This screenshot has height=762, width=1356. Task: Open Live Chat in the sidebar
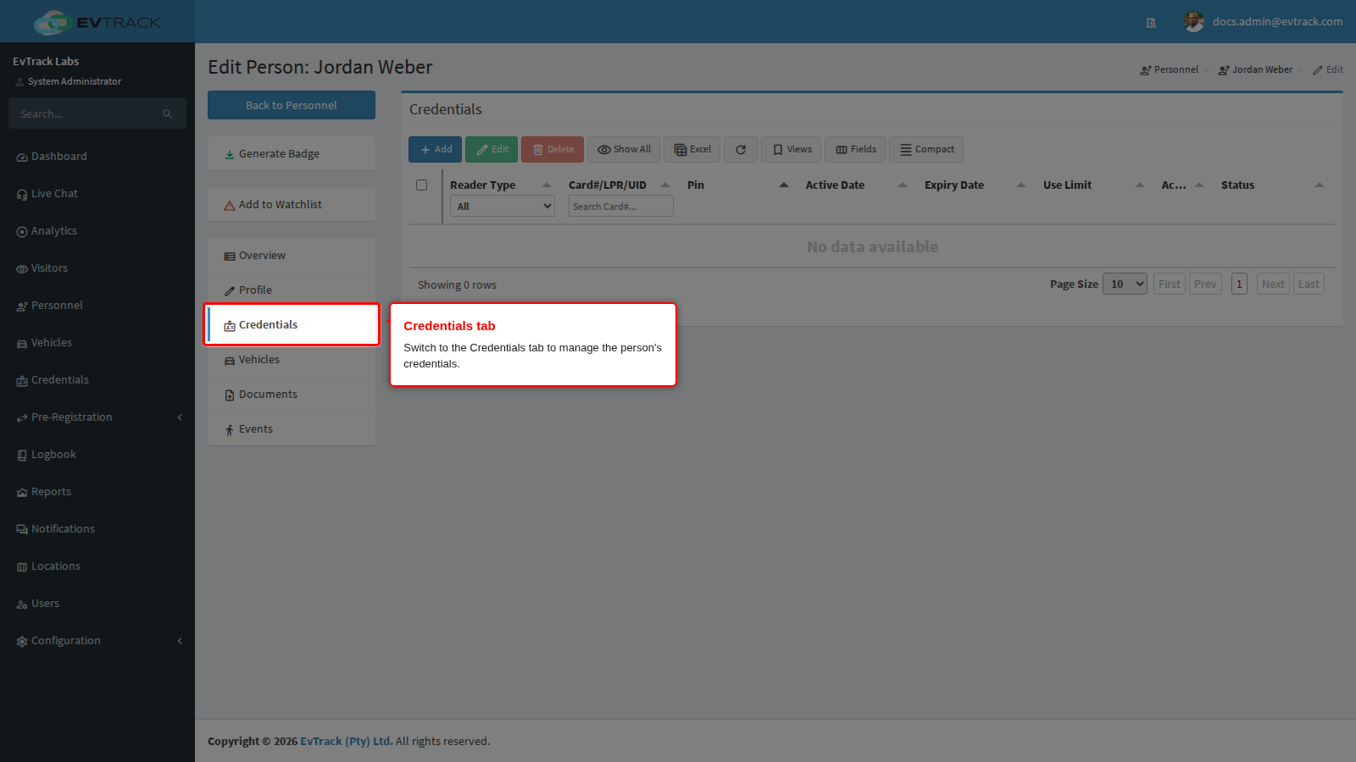(97, 194)
